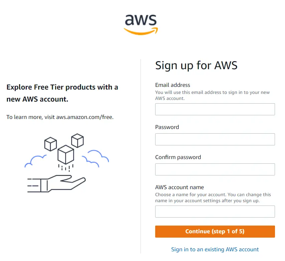
Task: Click the AWS logo at top
Action: coord(141,25)
